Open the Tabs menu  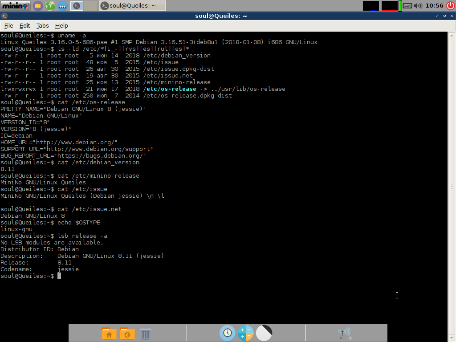(42, 25)
